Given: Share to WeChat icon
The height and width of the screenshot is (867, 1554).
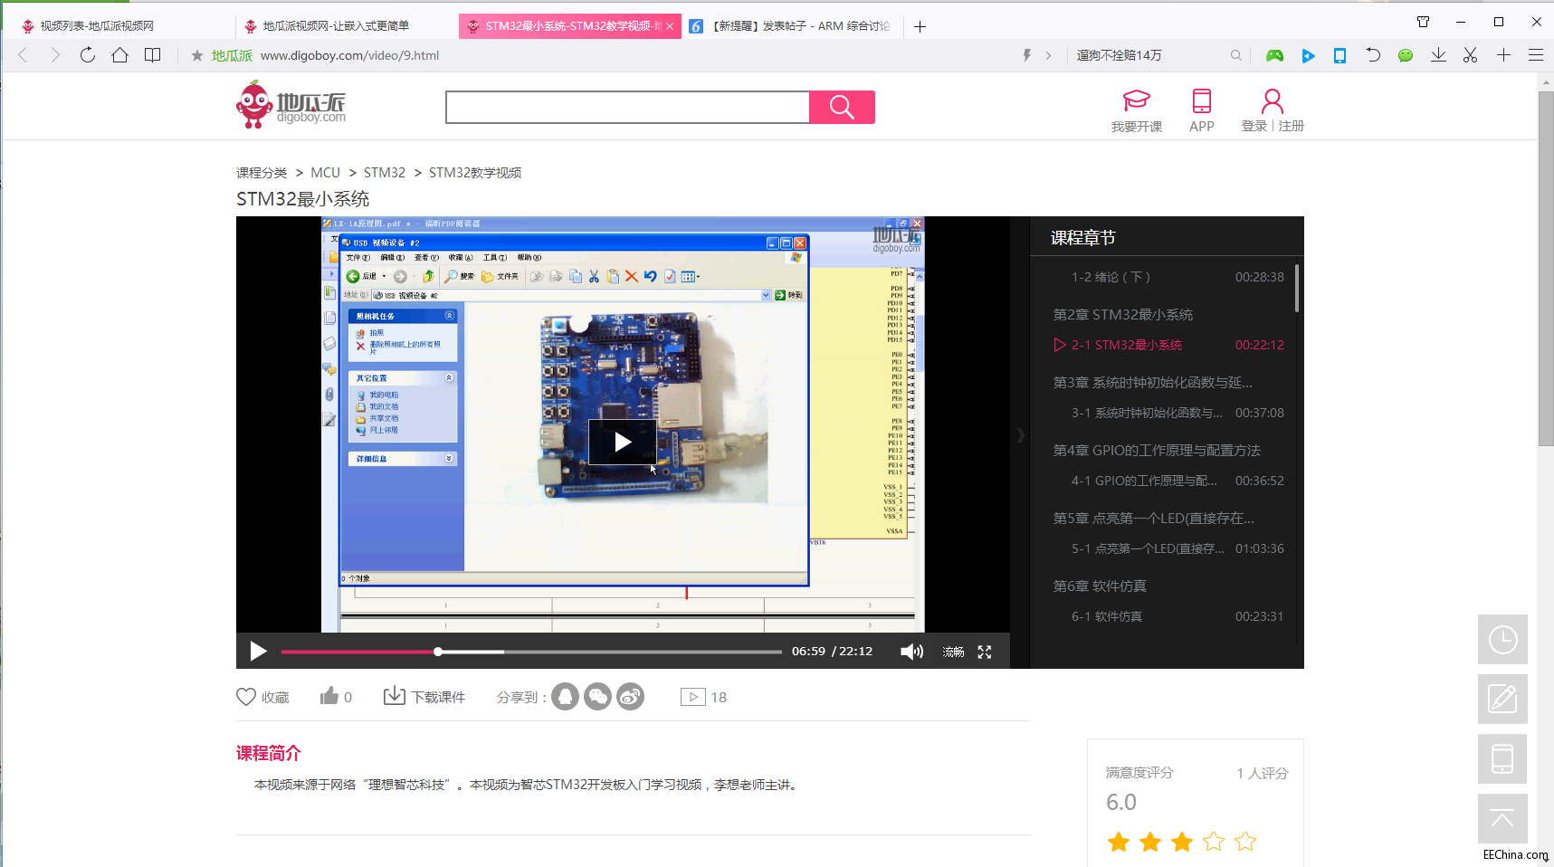Looking at the screenshot, I should click(597, 697).
